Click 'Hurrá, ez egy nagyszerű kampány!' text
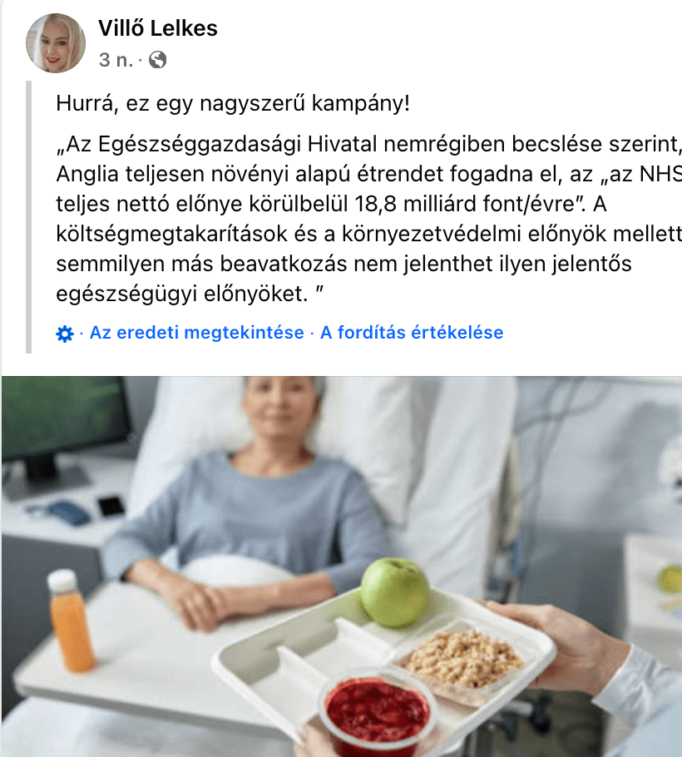Image resolution: width=682 pixels, height=757 pixels. click(x=233, y=103)
